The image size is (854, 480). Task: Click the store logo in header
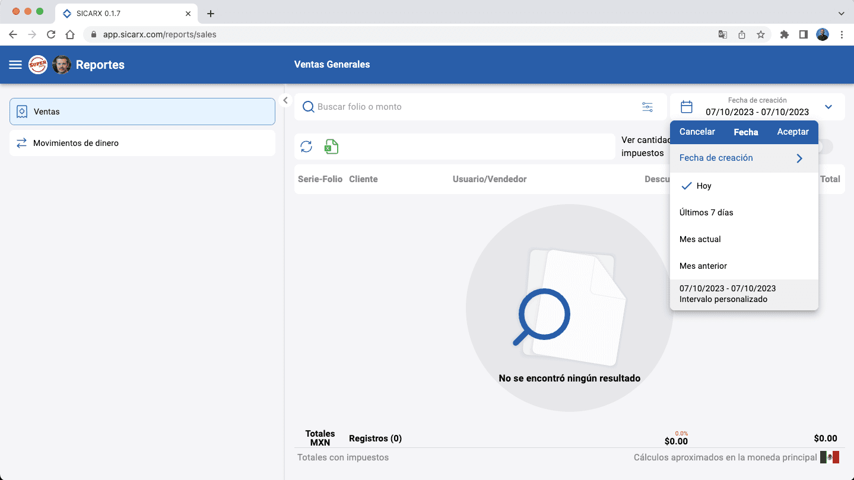point(38,65)
